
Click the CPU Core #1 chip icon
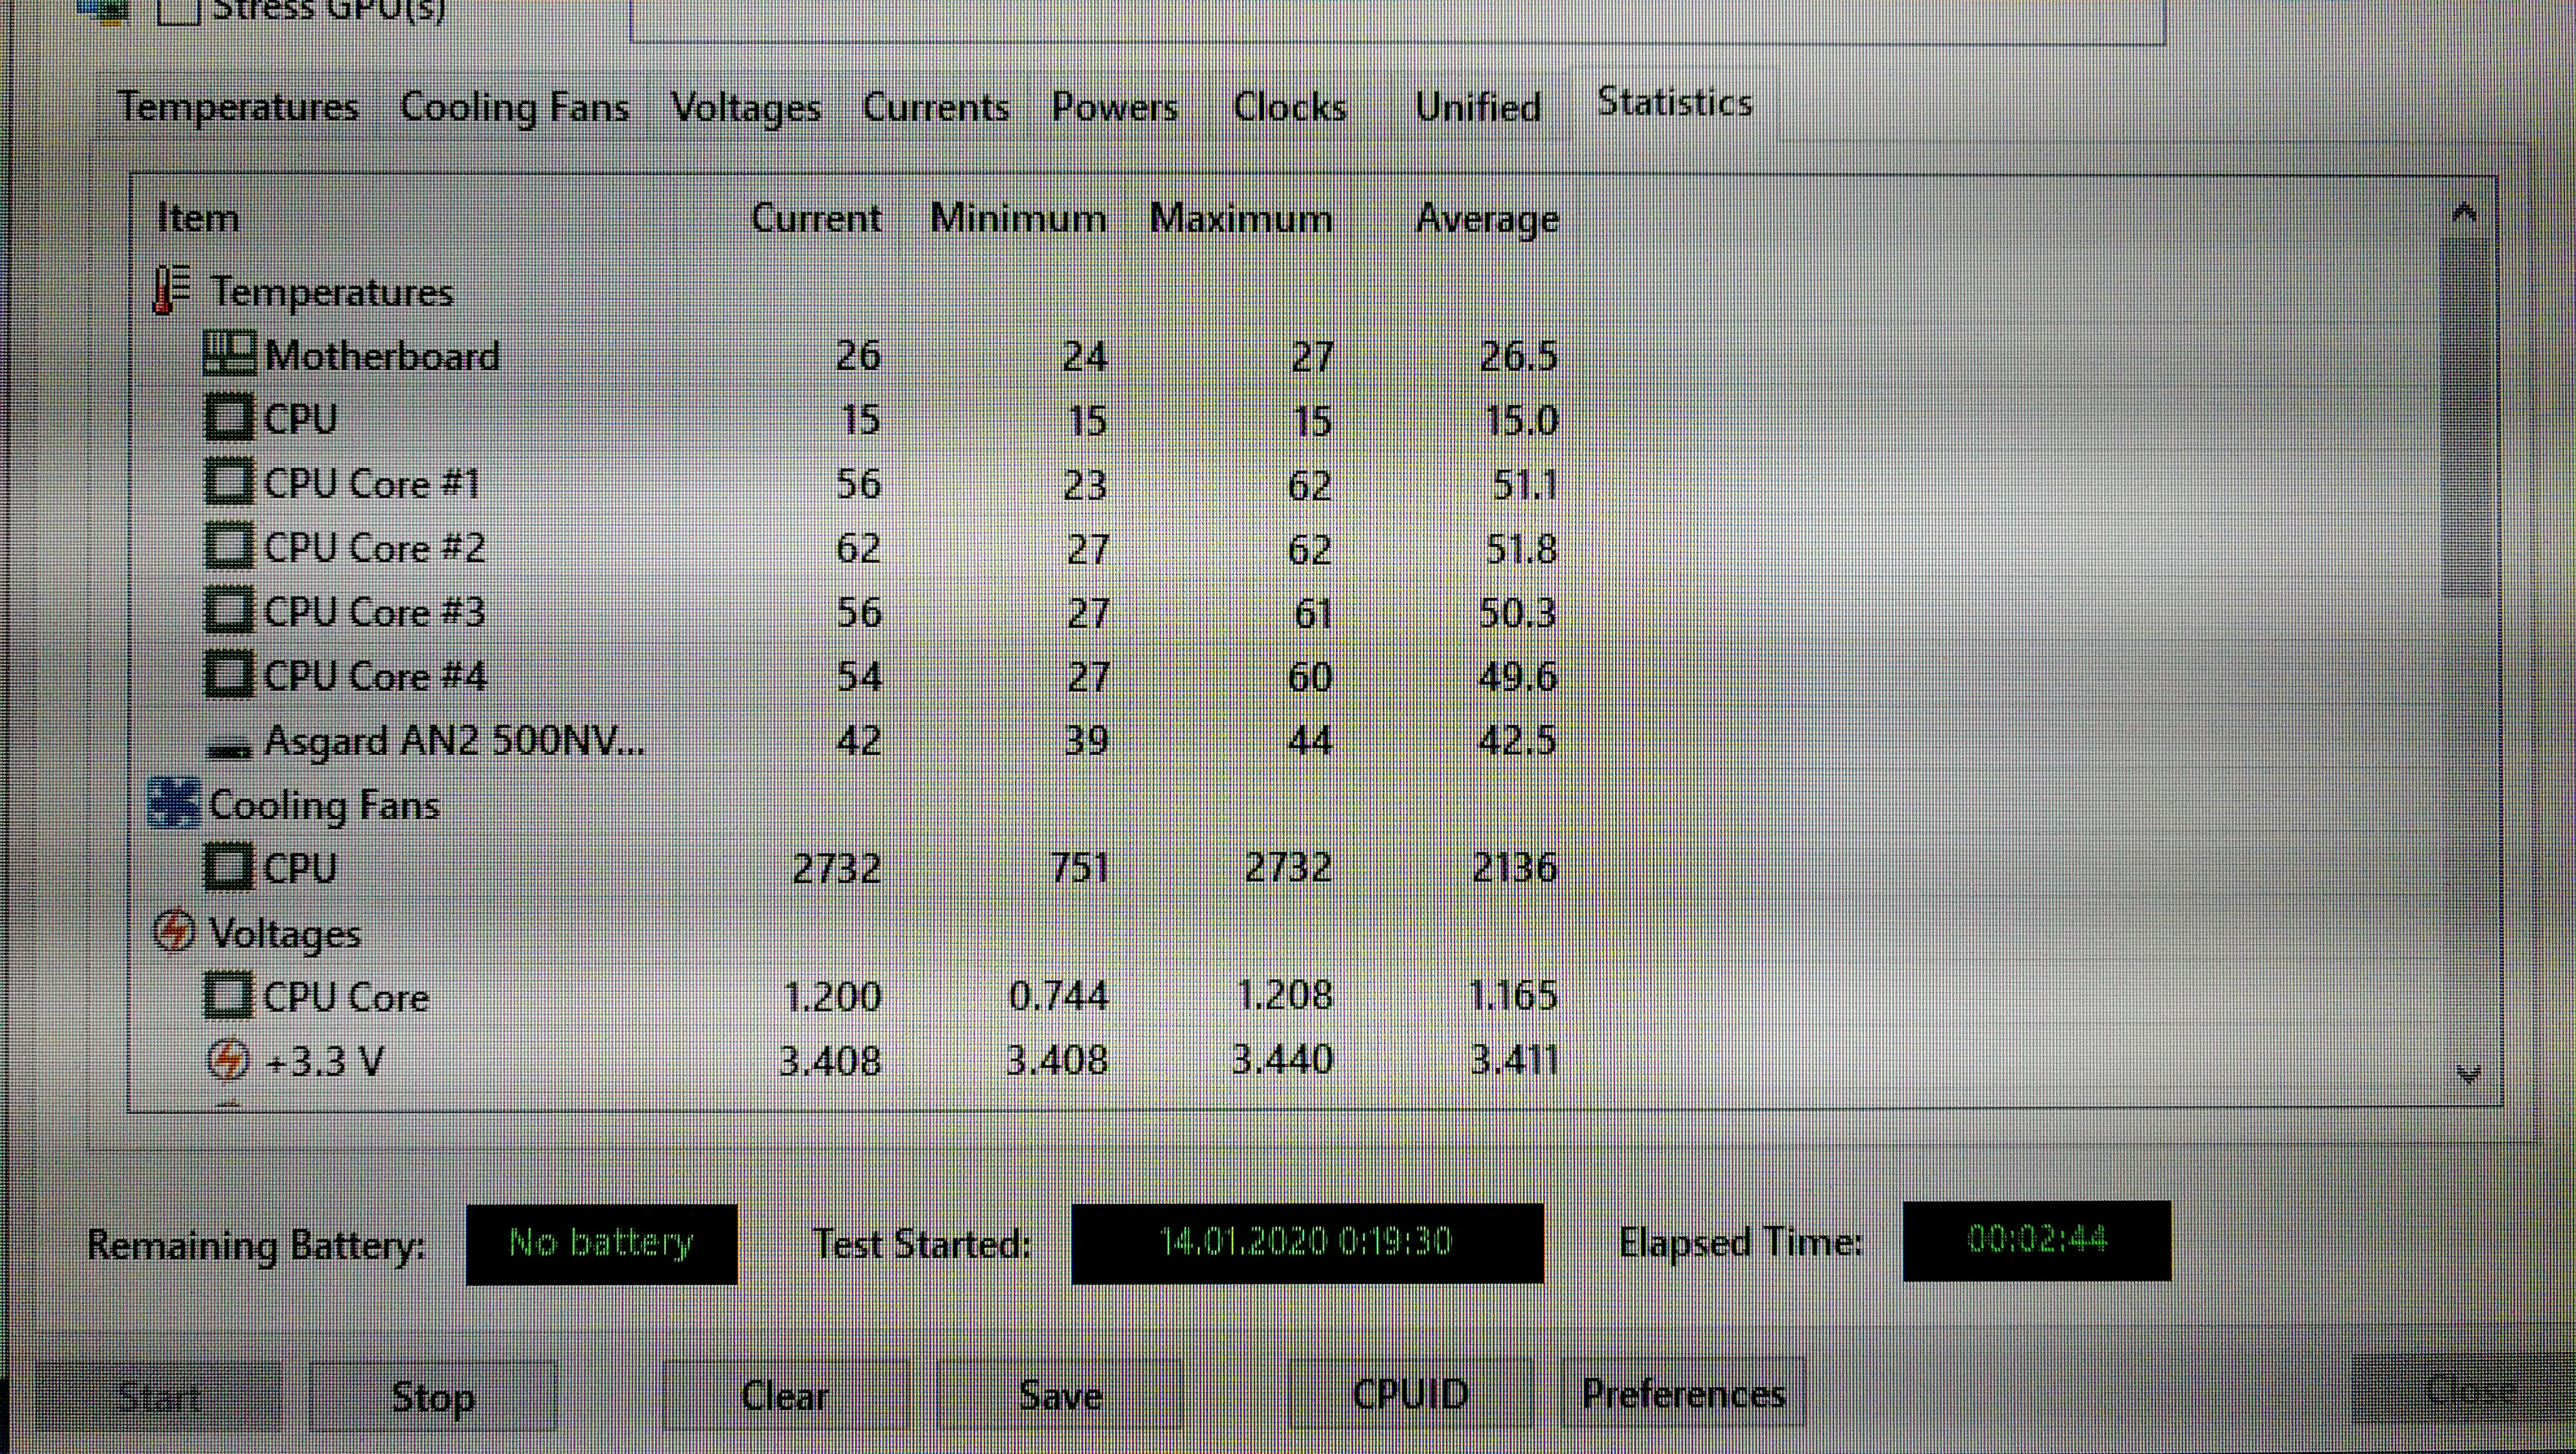click(x=229, y=482)
